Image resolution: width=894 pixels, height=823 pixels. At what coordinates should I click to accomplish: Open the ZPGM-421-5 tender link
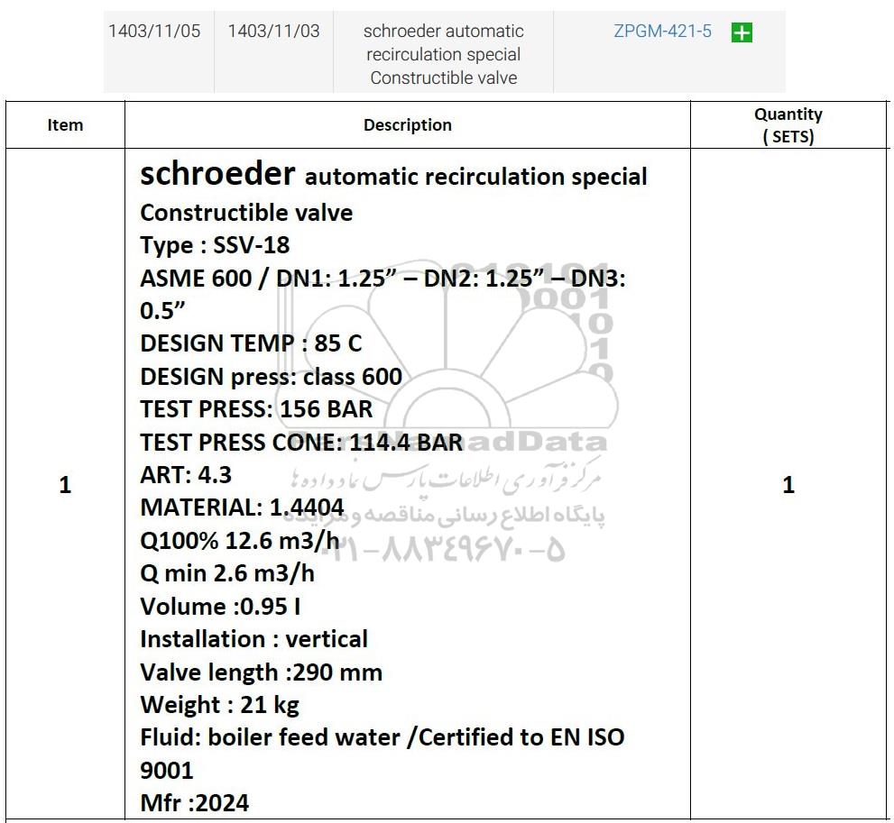(x=662, y=31)
